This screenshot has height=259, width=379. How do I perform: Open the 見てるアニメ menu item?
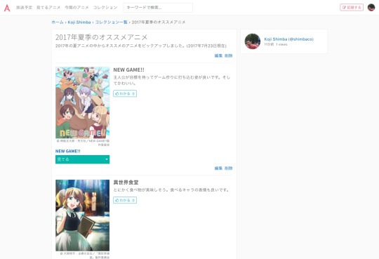click(x=48, y=8)
